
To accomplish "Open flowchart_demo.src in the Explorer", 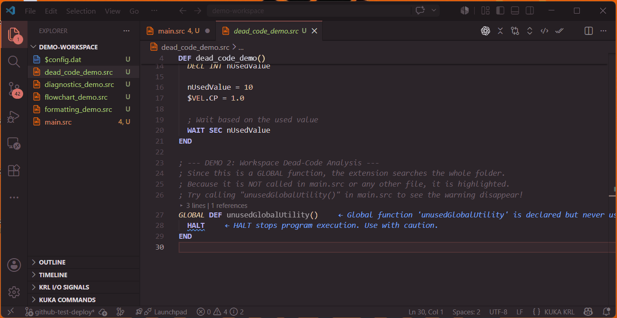I will [84, 97].
